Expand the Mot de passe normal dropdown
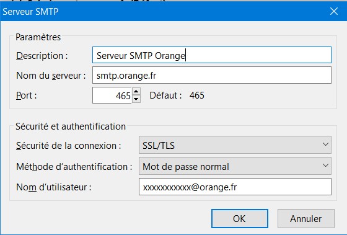This screenshot has height=235, width=347. click(x=235, y=166)
